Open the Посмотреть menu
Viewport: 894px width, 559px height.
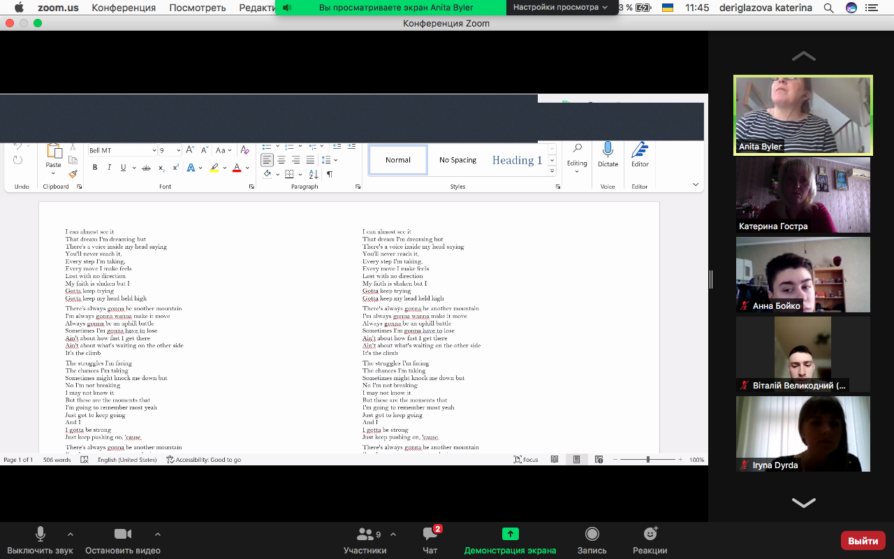click(198, 8)
